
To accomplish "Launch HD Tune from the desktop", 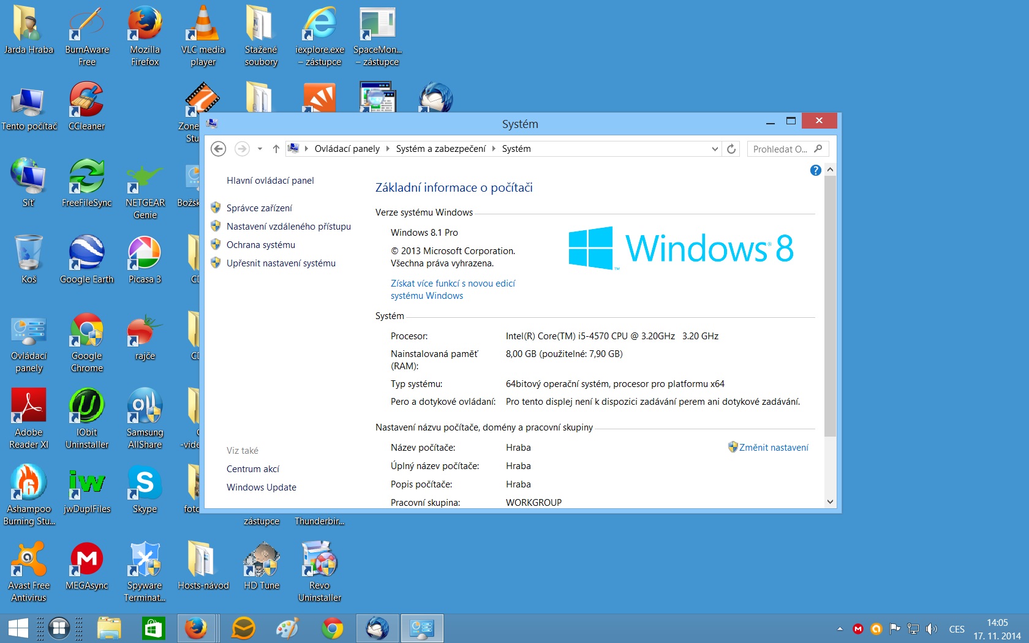I will [262, 566].
